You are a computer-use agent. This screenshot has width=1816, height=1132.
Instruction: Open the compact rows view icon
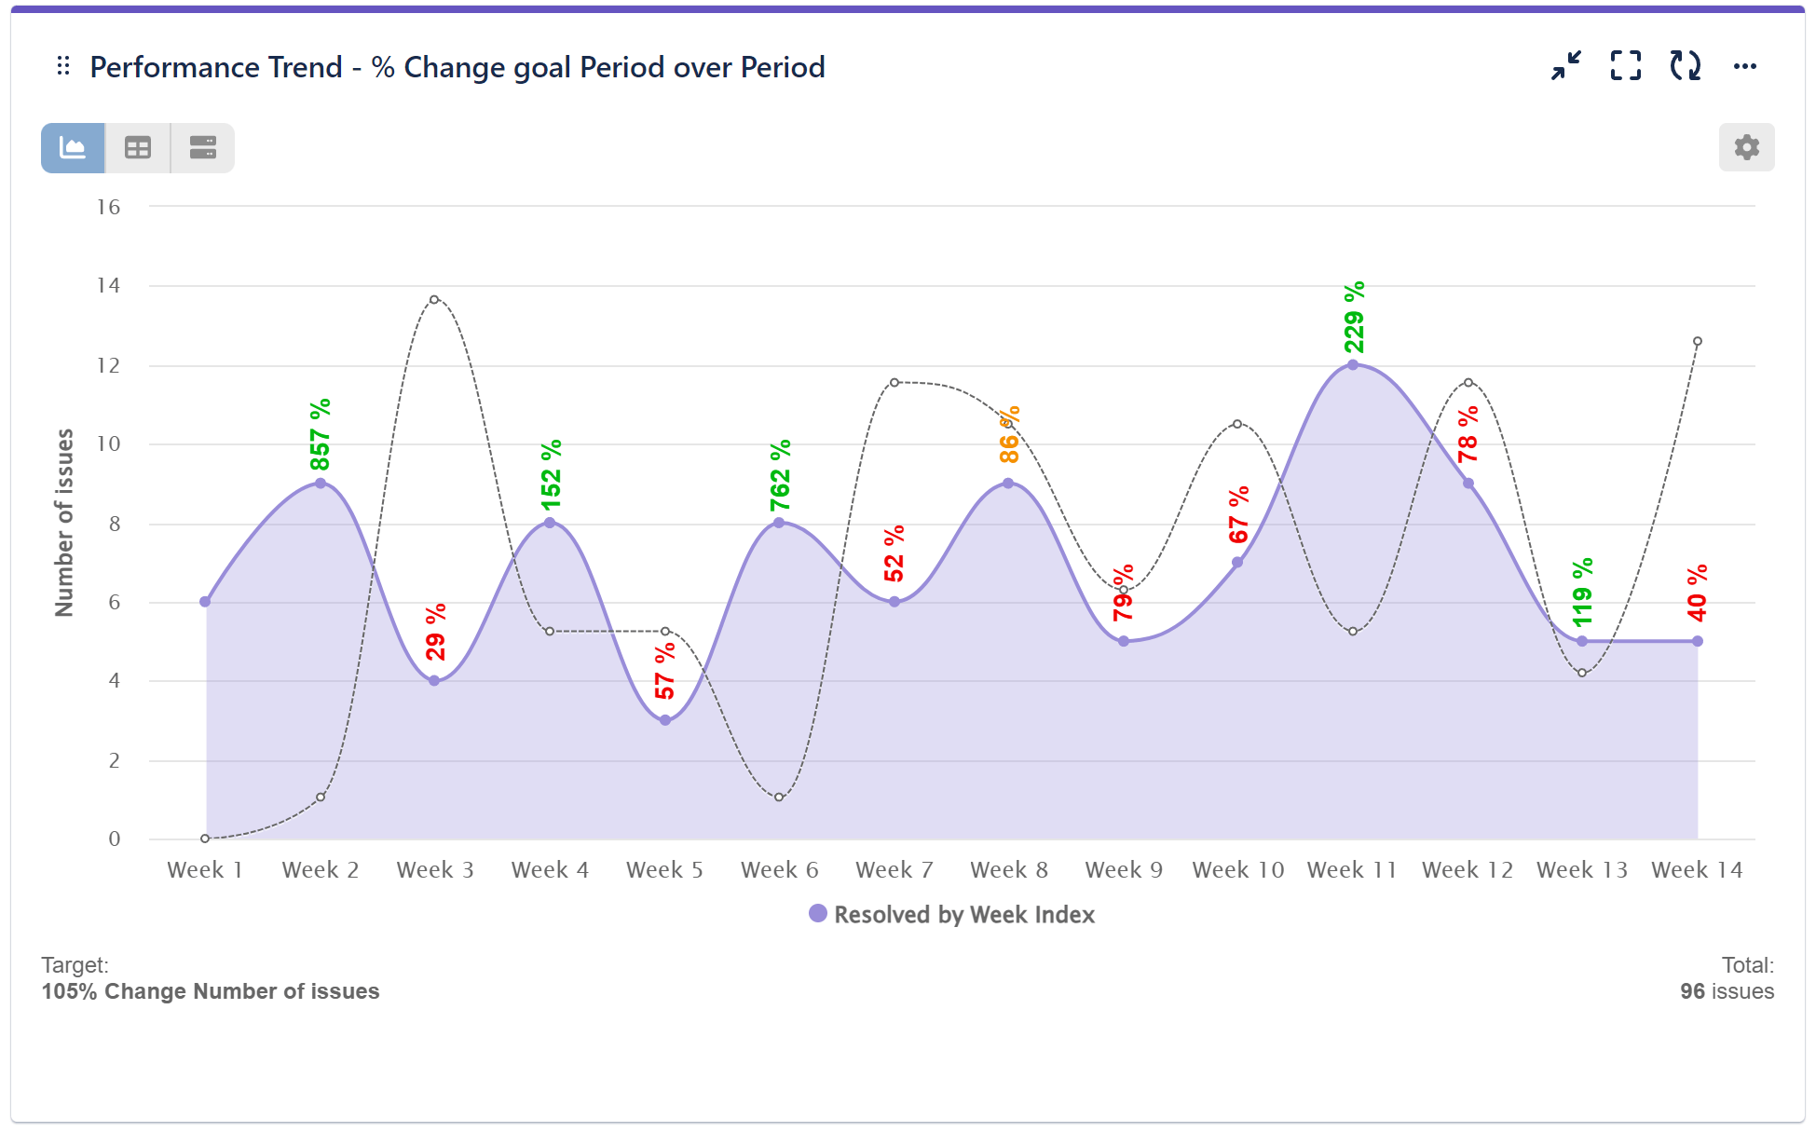coord(202,147)
